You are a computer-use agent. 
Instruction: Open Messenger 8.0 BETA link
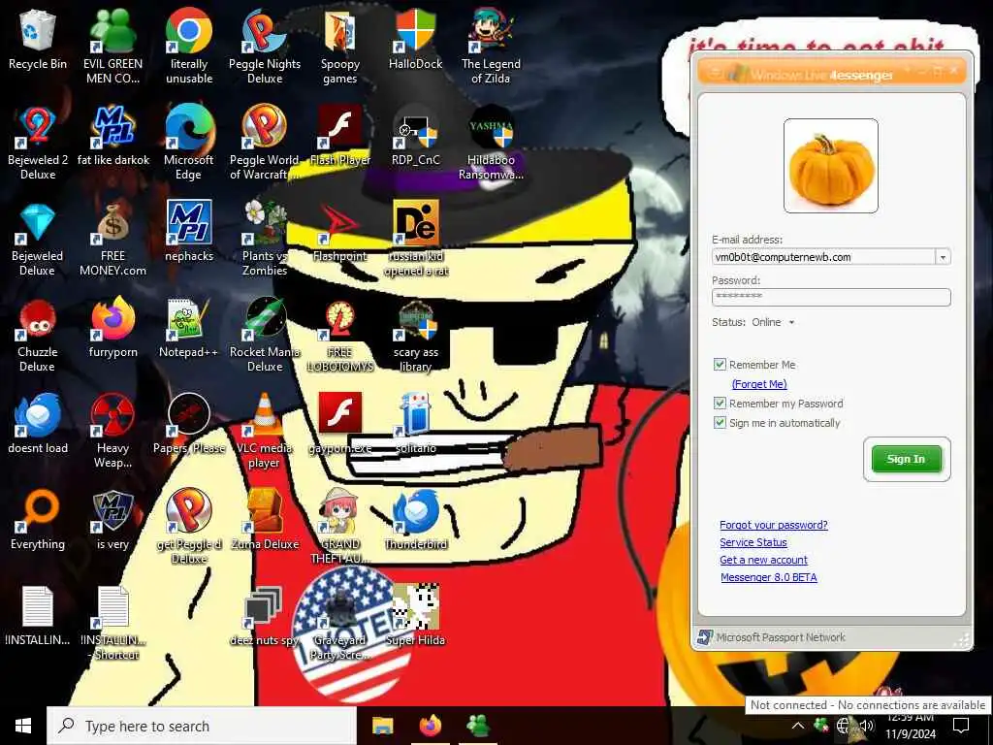pos(768,577)
